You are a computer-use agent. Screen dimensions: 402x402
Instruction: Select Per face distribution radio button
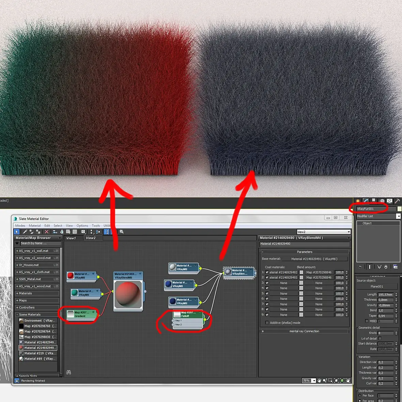click(360, 395)
